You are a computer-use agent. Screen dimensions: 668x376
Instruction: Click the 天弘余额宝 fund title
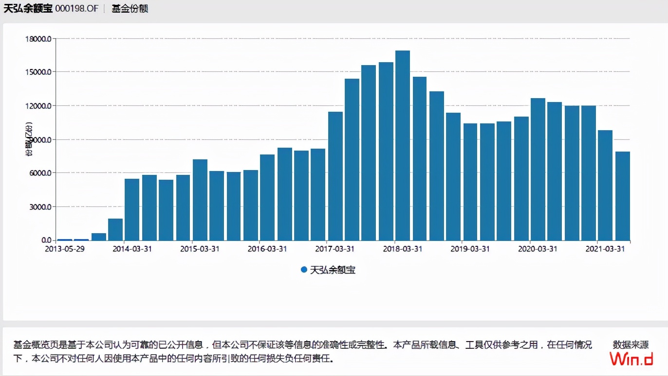point(28,9)
